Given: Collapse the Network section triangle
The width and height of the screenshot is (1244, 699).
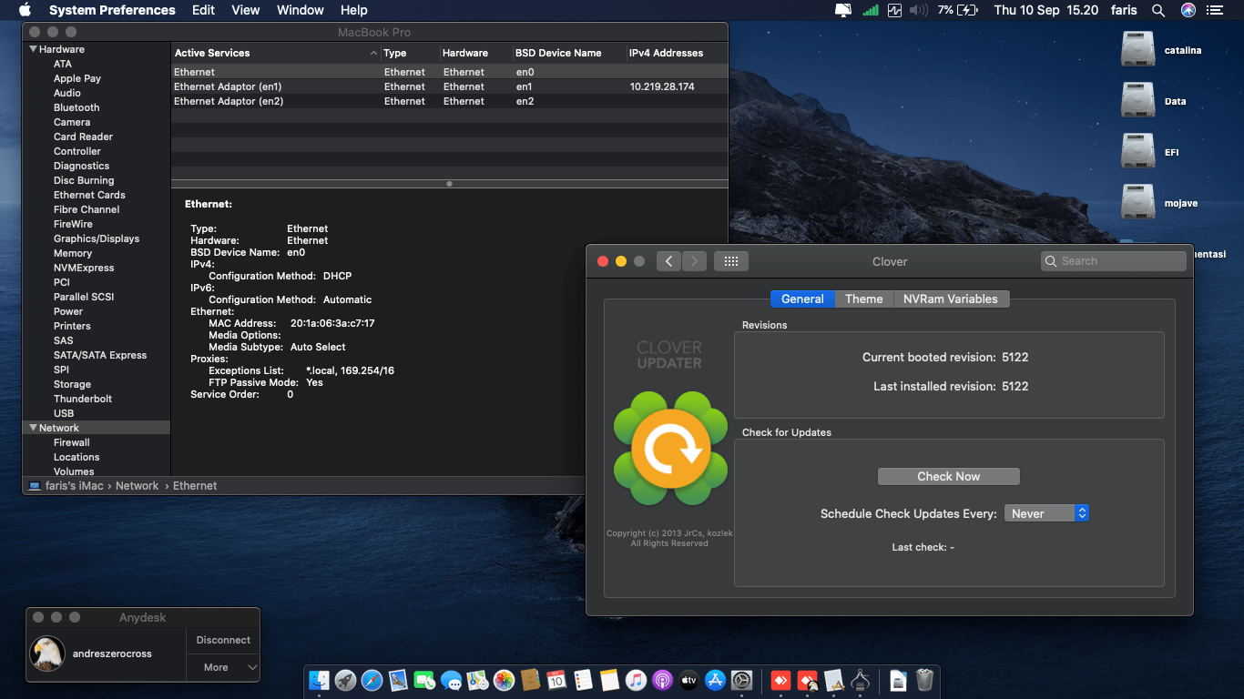Looking at the screenshot, I should (x=34, y=428).
